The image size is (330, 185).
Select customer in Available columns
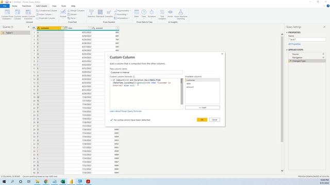pos(202,80)
